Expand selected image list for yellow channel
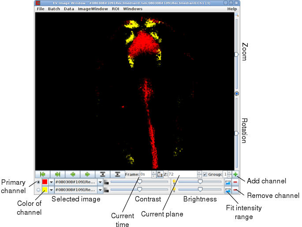This screenshot has height=227, width=302. (x=100, y=190)
